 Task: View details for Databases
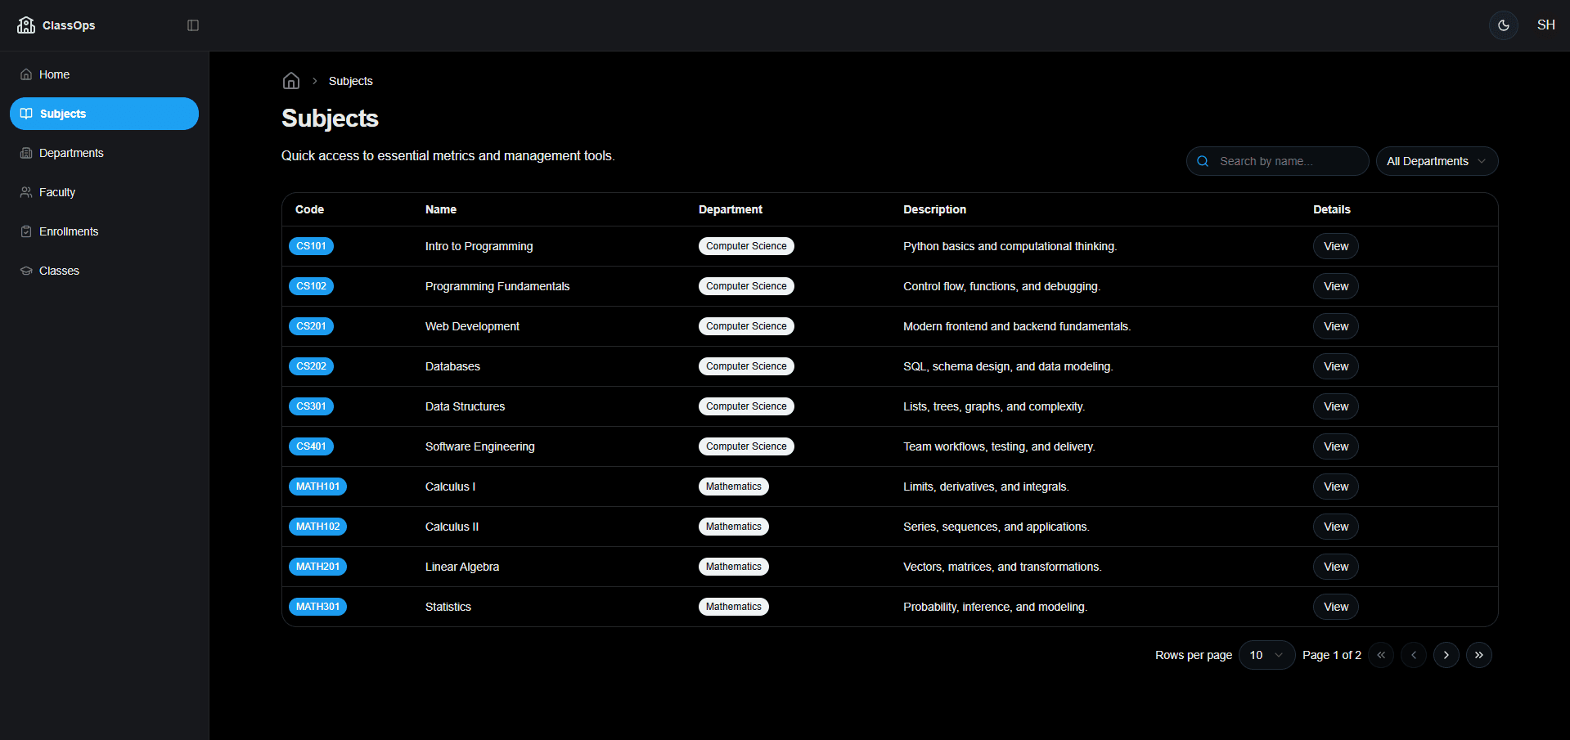coord(1336,366)
